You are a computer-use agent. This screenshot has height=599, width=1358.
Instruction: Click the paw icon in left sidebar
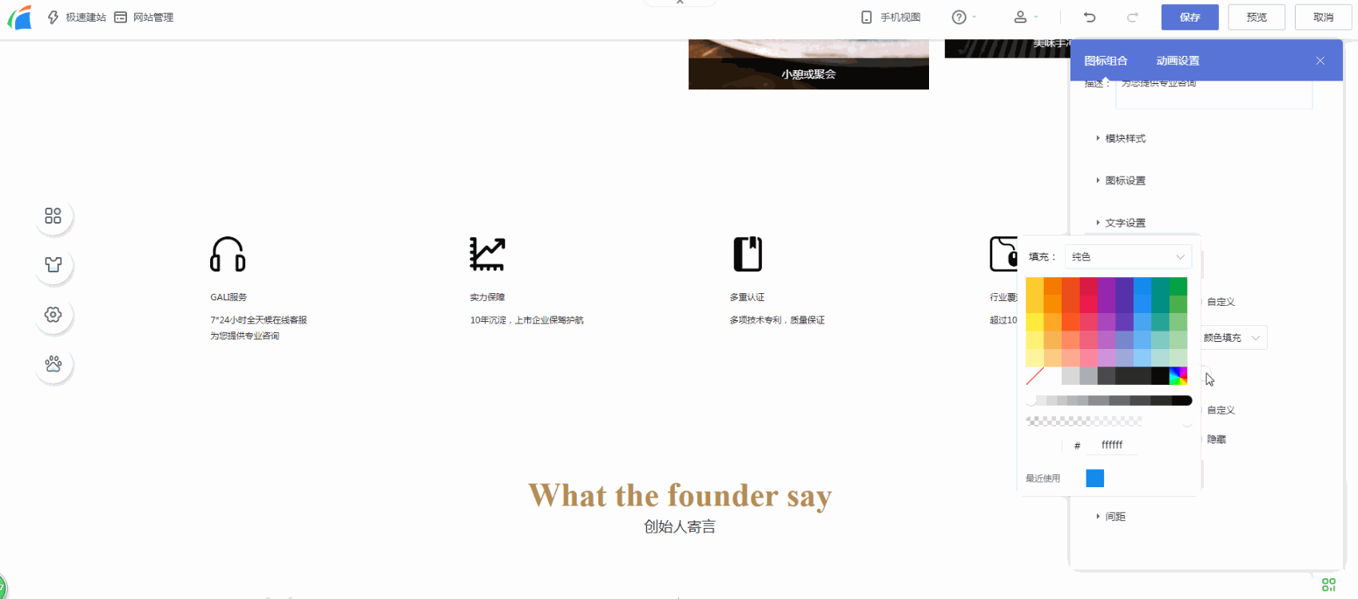53,364
